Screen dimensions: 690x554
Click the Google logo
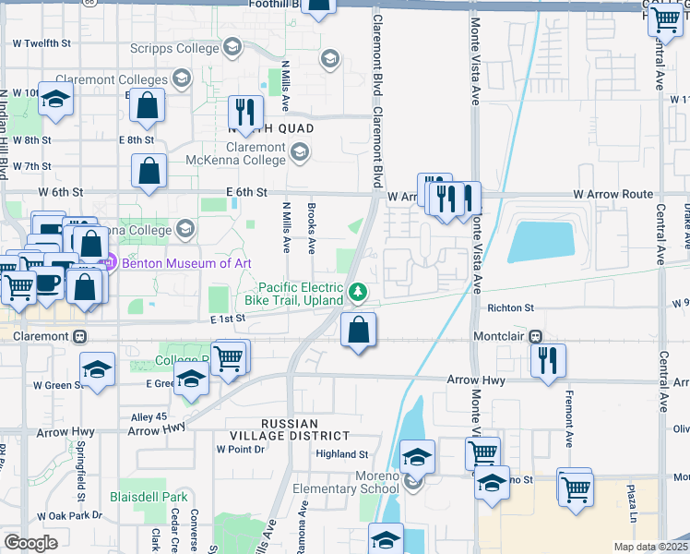30,543
